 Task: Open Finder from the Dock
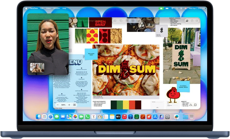coord(38,117)
